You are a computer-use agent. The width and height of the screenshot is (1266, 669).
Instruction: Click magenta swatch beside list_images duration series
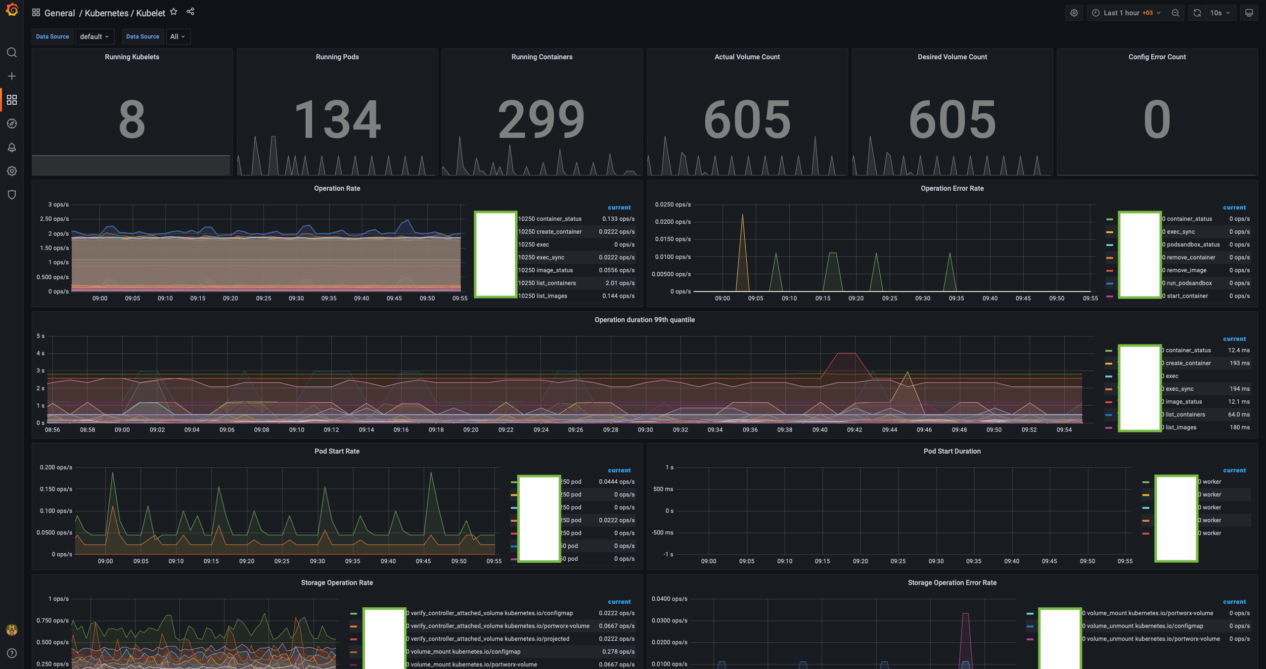point(1108,427)
